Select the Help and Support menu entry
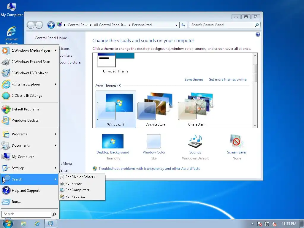 click(x=29, y=191)
